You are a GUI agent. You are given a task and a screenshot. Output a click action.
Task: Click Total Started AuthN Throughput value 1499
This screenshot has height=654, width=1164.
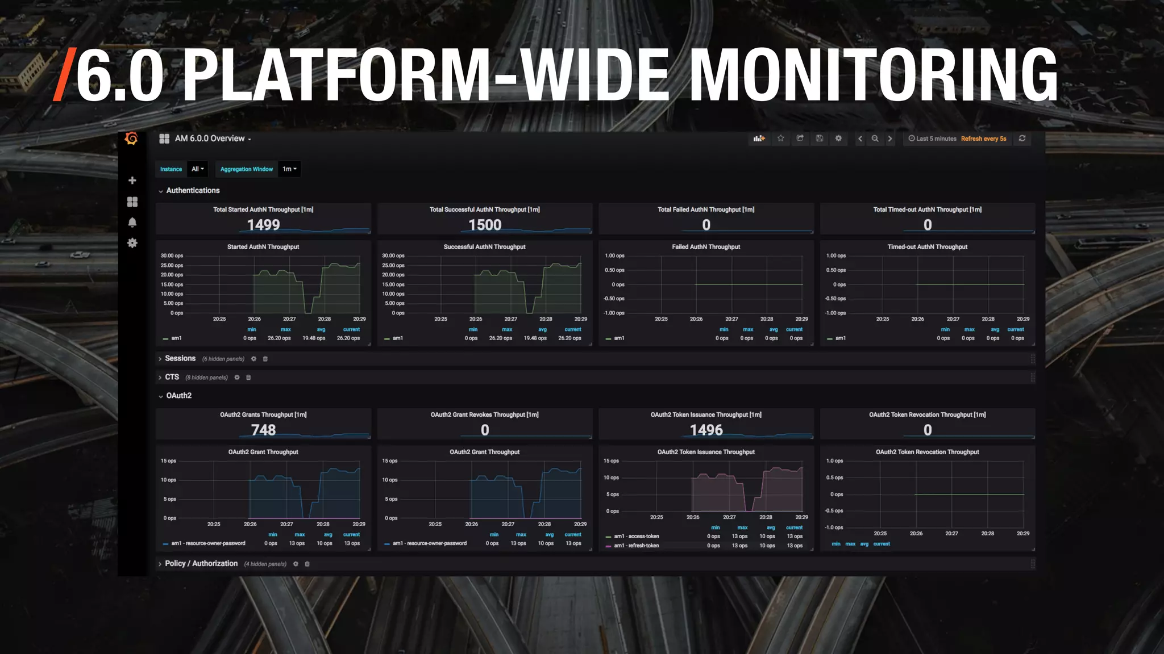(x=263, y=225)
